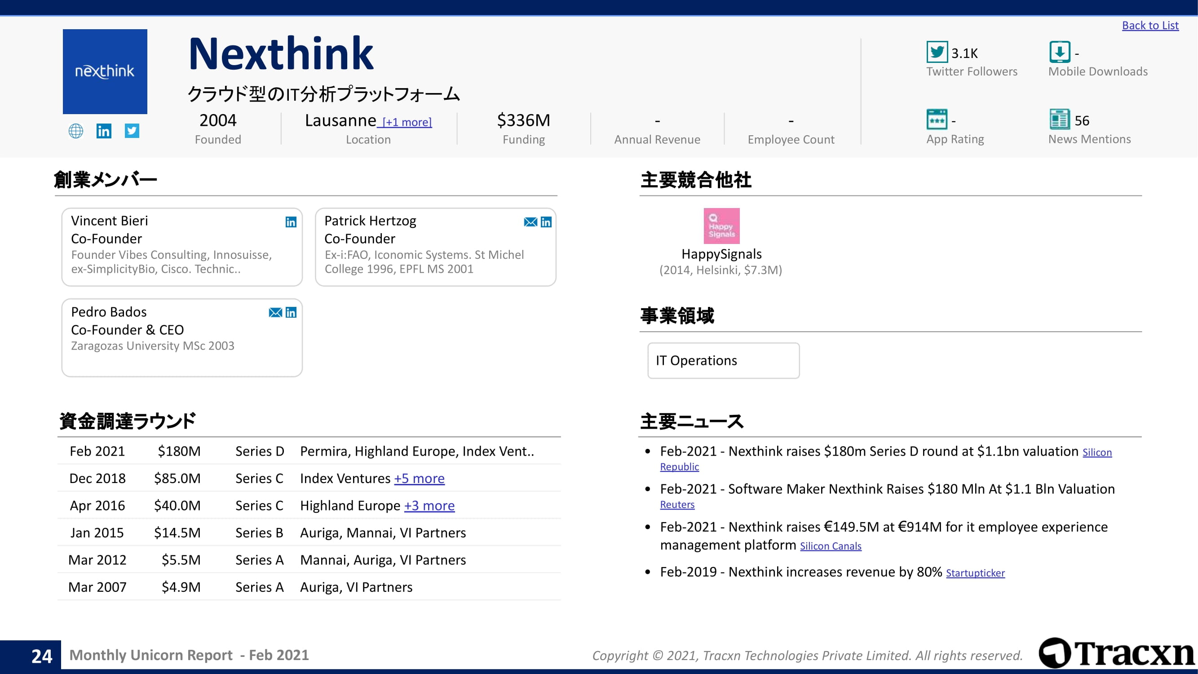
Task: Open Vincent Bieri's LinkedIn icon
Action: pos(291,222)
